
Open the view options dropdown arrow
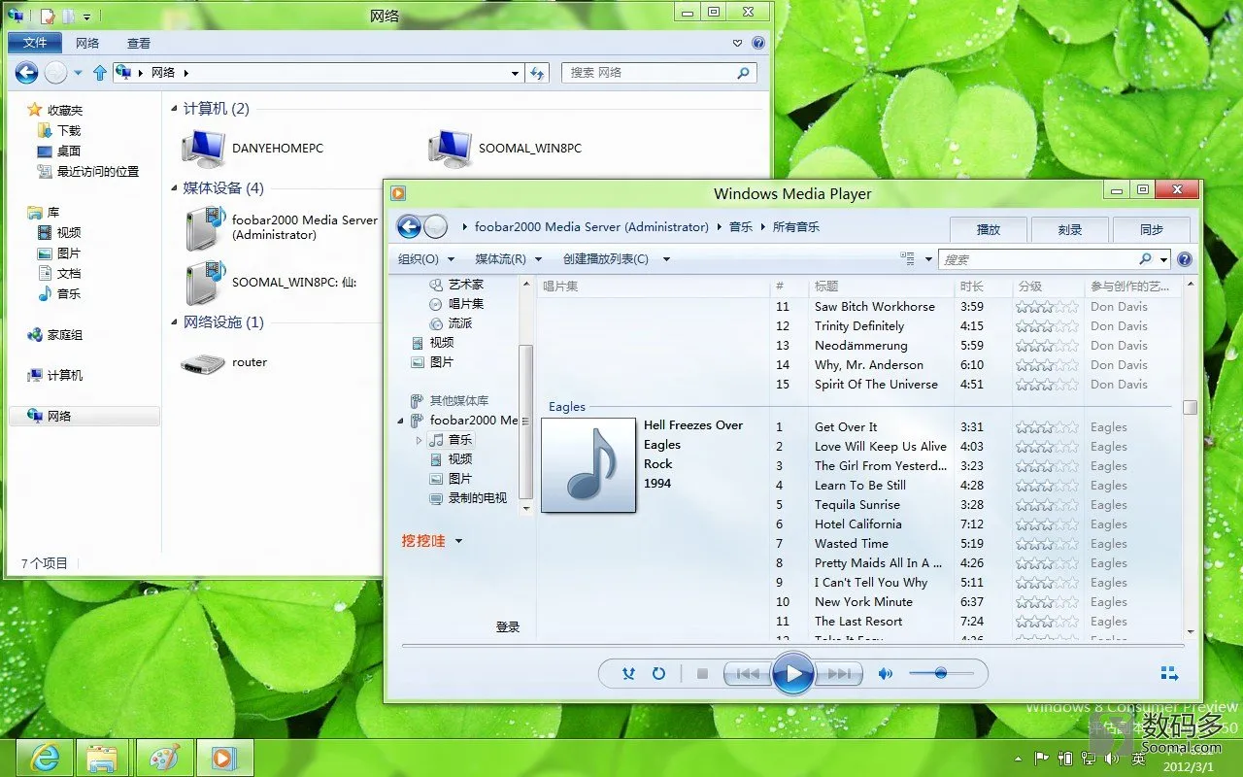tap(929, 259)
